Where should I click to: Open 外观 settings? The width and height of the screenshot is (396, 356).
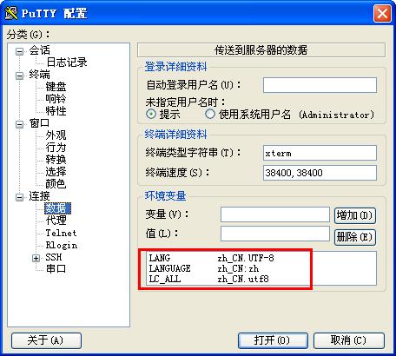[56, 135]
